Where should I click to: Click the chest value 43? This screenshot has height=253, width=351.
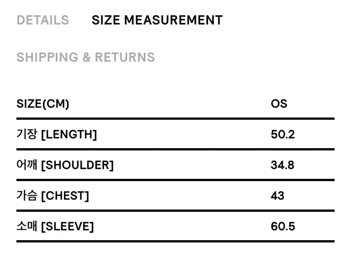(x=278, y=196)
